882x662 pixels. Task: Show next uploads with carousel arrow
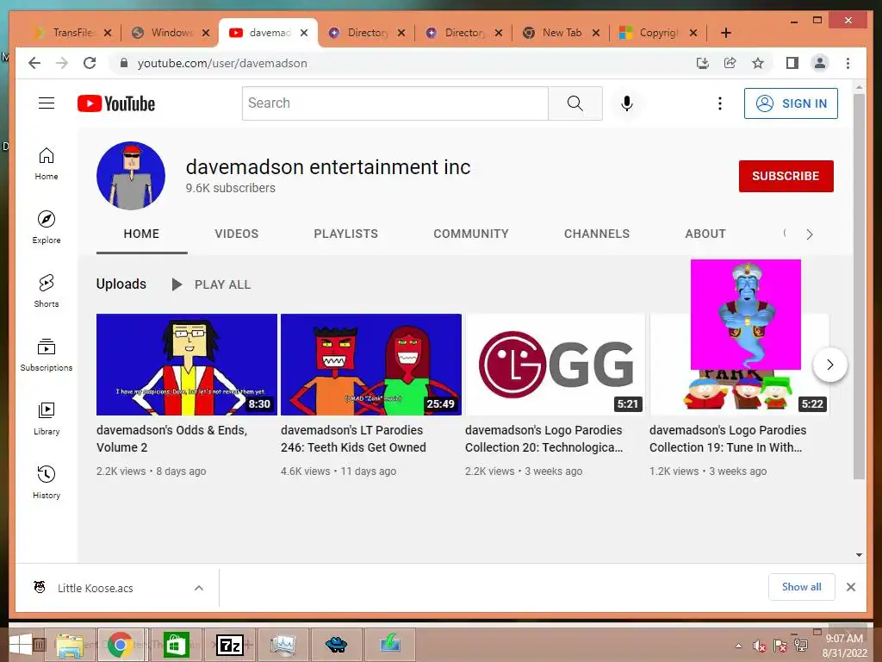(829, 365)
